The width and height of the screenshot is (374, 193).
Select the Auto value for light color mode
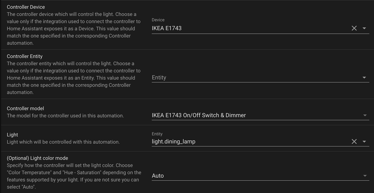coord(158,175)
